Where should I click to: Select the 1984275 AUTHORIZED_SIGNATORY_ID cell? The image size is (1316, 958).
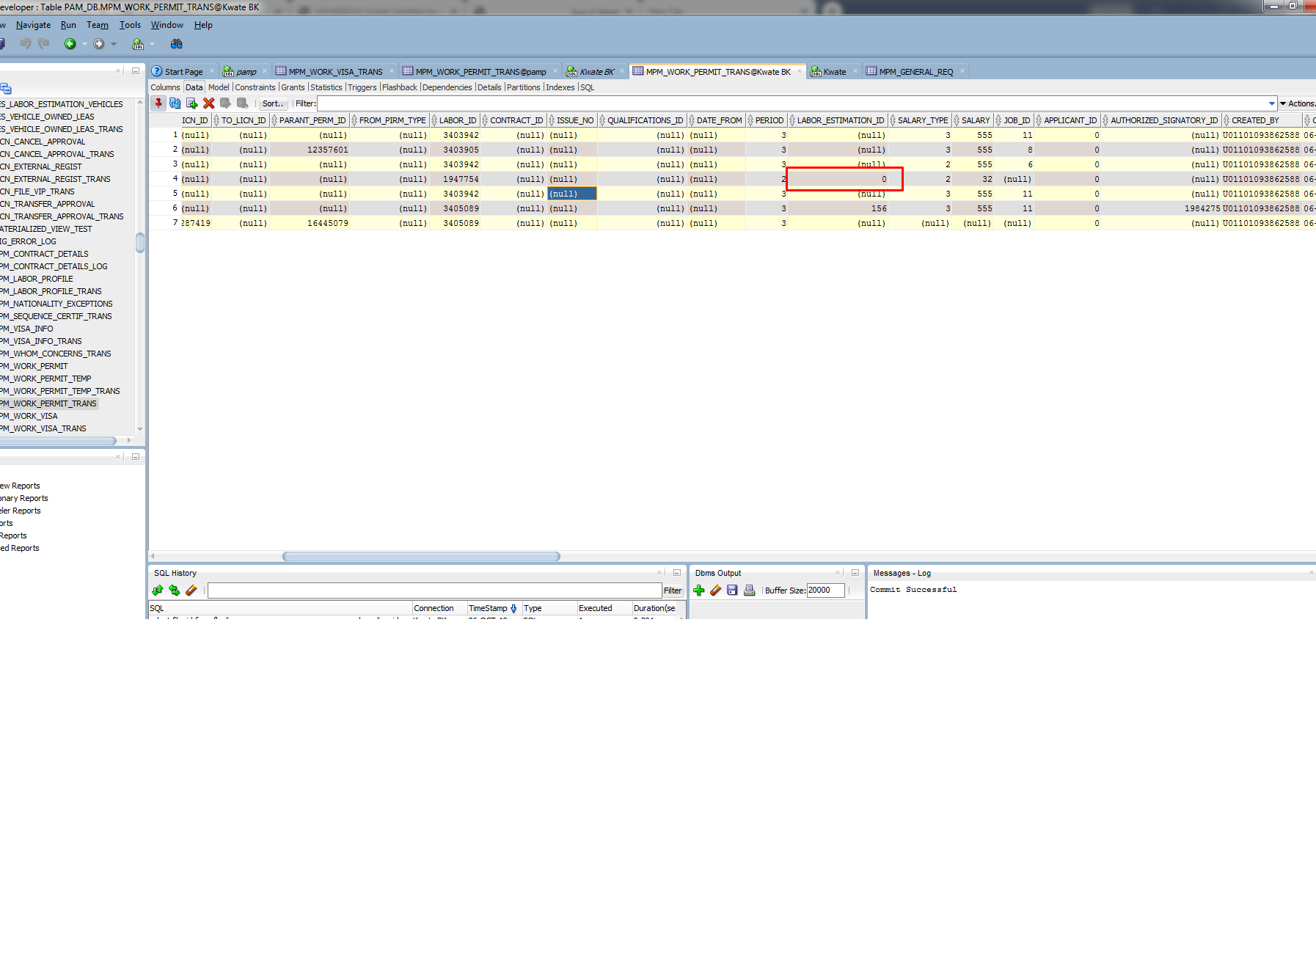(1162, 208)
